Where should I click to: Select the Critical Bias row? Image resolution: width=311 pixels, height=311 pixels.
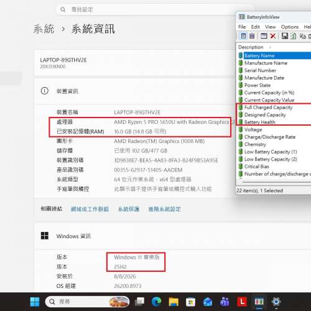275,167
